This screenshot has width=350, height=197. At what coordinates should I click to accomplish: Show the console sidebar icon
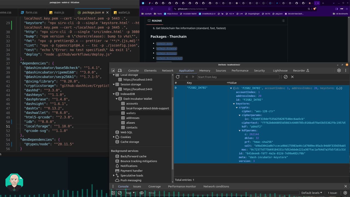click(x=113, y=193)
